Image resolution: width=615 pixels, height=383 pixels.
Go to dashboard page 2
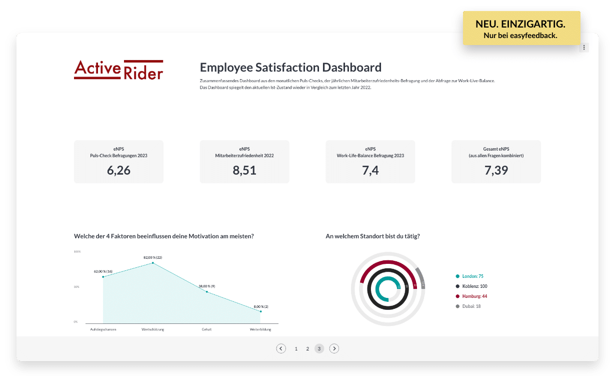(307, 348)
